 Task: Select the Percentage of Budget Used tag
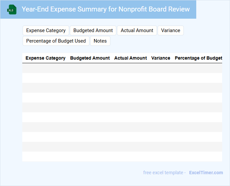click(56, 41)
